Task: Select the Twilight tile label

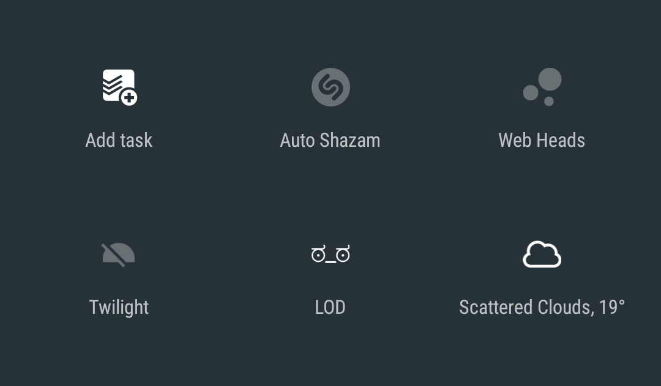Action: (119, 306)
